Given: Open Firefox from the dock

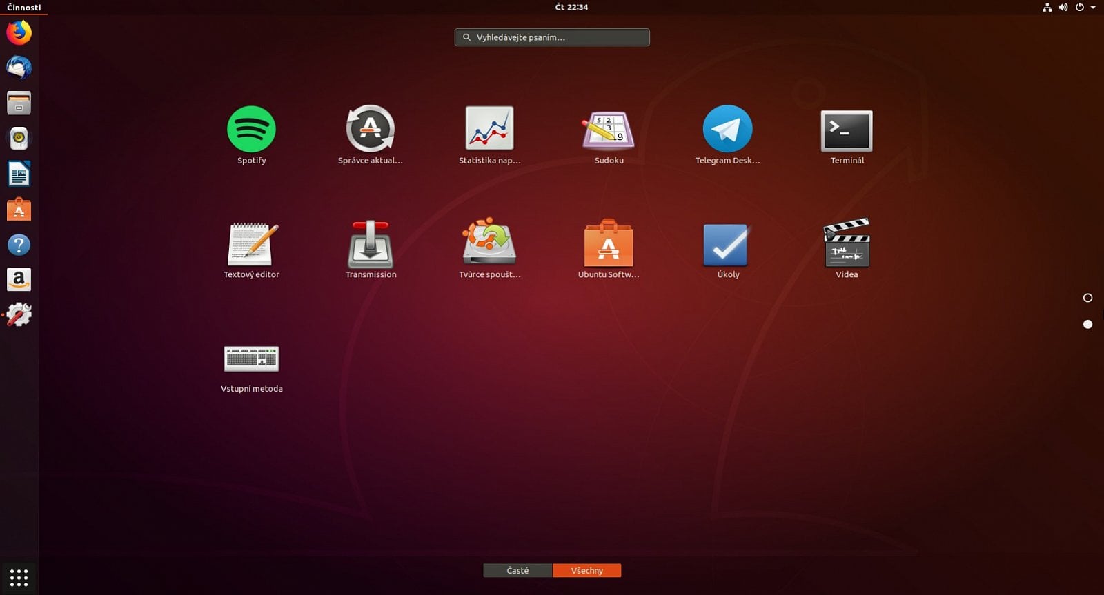Looking at the screenshot, I should coord(19,32).
